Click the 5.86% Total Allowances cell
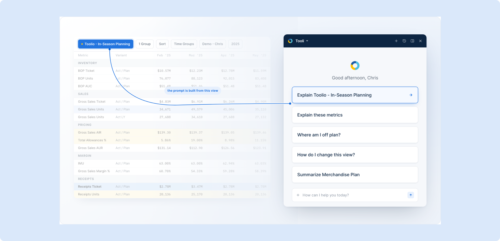500x241 pixels. pos(166,140)
